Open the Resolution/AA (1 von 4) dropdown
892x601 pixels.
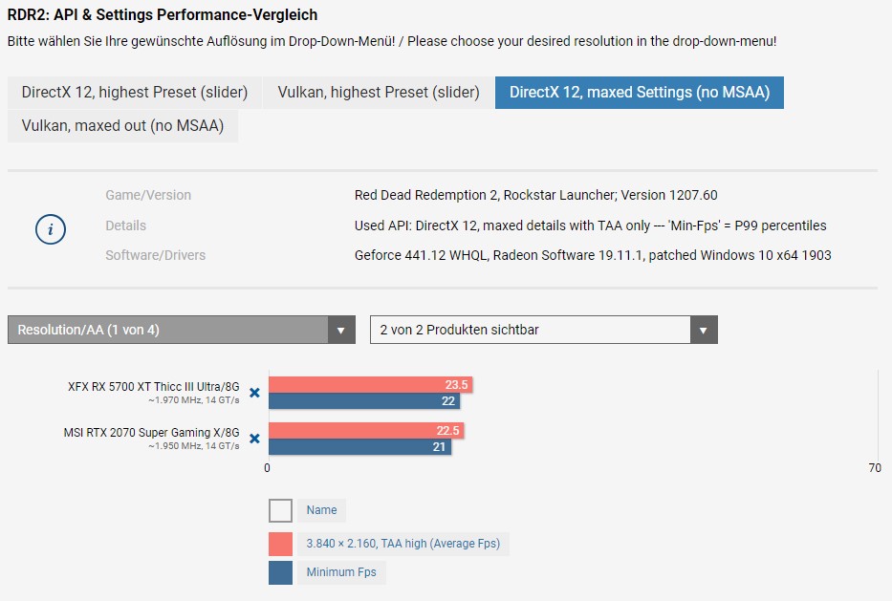pyautogui.click(x=182, y=330)
